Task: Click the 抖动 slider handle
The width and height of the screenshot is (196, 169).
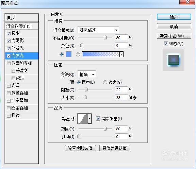Action: pos(79,136)
